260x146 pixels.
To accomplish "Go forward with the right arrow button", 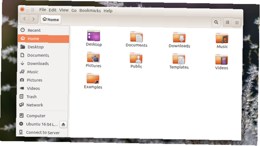I will 33,19.
